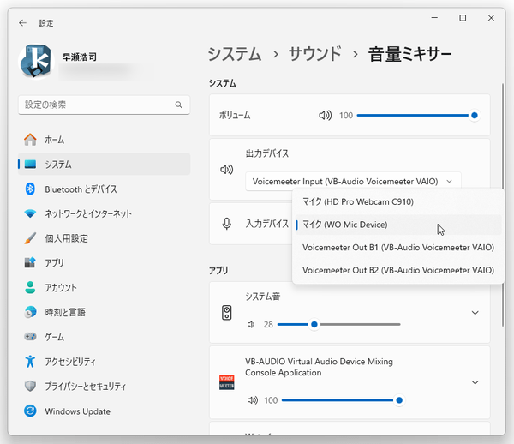
Task: Click the search magnifier icon
Action: point(179,105)
